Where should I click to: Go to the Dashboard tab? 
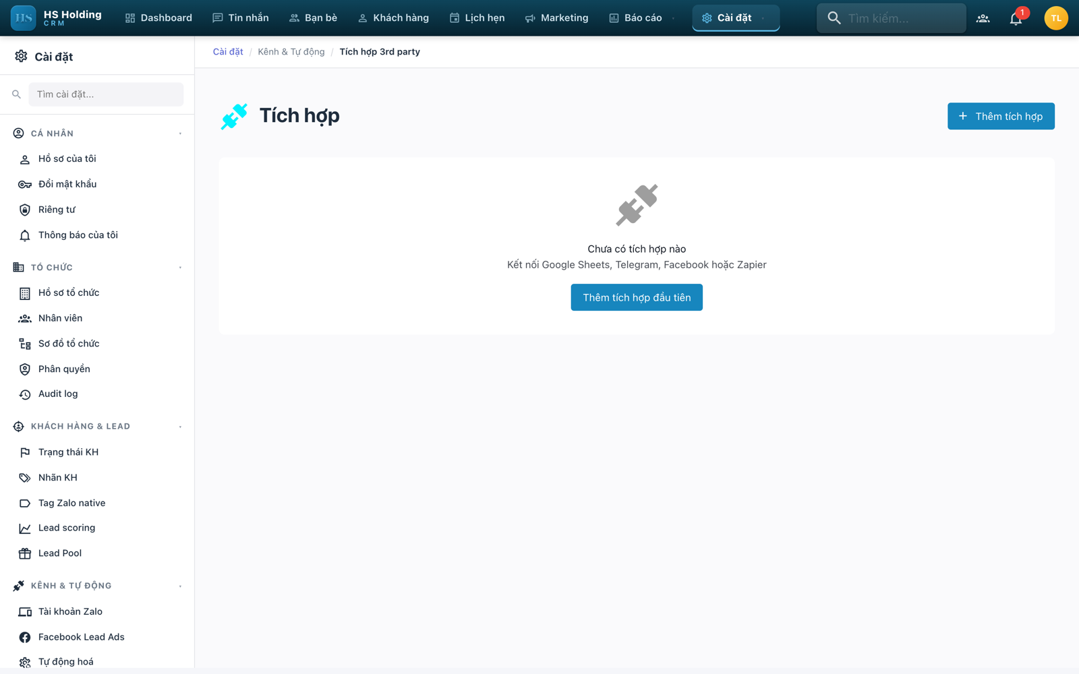tap(158, 18)
